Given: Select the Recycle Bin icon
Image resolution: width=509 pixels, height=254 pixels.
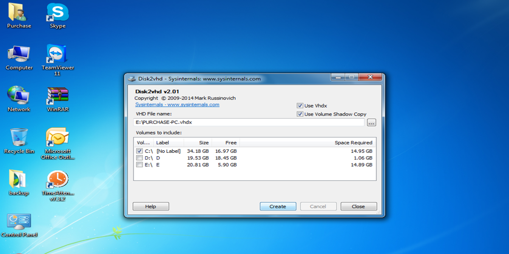Looking at the screenshot, I should click(x=19, y=141).
